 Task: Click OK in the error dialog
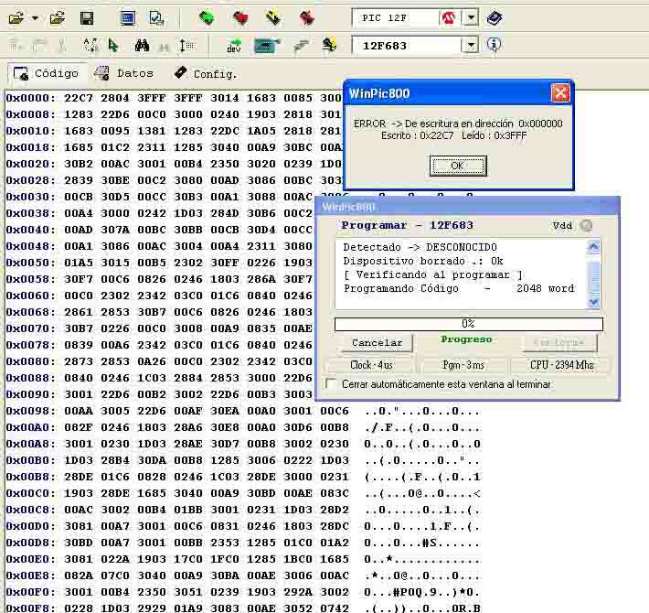point(458,166)
